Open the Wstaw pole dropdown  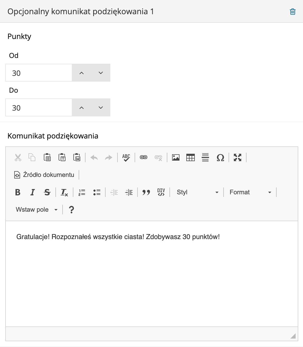tap(36, 210)
